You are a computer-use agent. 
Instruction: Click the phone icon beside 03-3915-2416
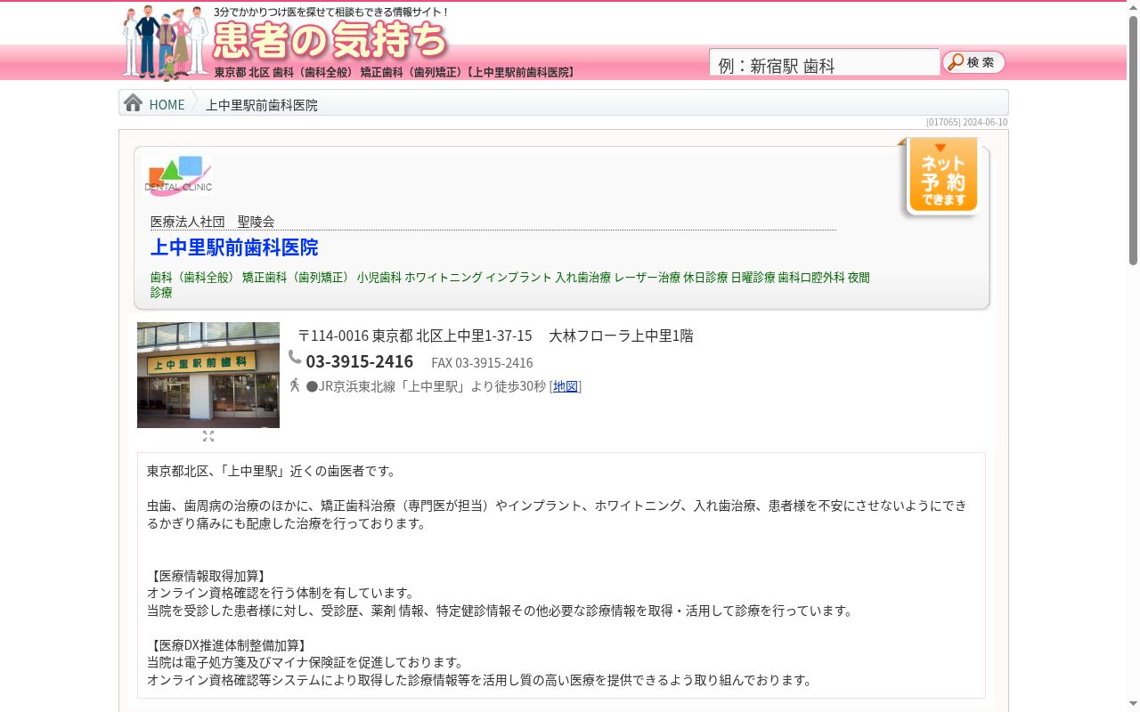pos(295,358)
